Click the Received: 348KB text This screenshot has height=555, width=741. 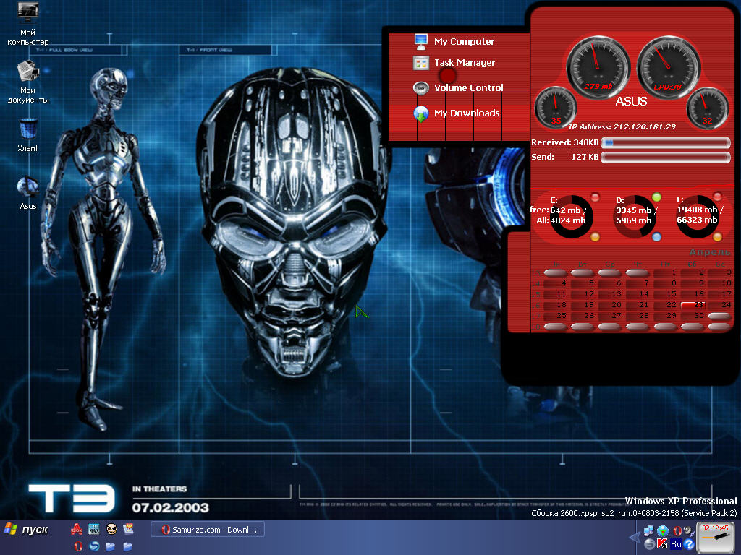[564, 142]
